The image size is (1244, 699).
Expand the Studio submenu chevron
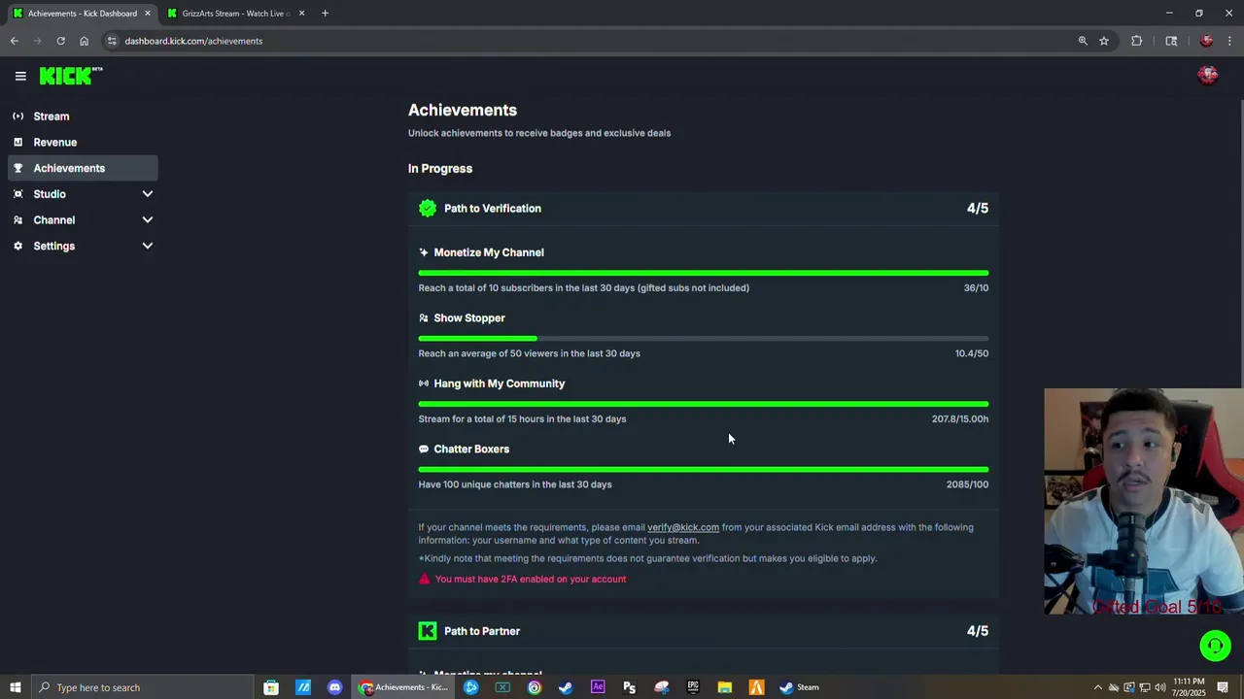coord(148,194)
